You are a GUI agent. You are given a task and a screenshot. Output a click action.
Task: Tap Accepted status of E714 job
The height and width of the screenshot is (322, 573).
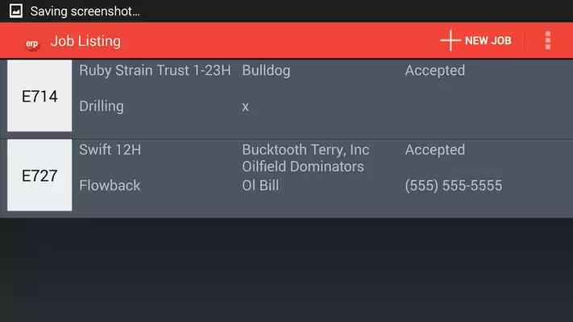point(435,71)
